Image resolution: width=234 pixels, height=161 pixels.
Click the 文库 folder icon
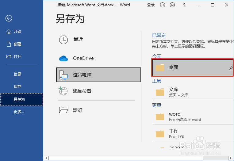160,92
